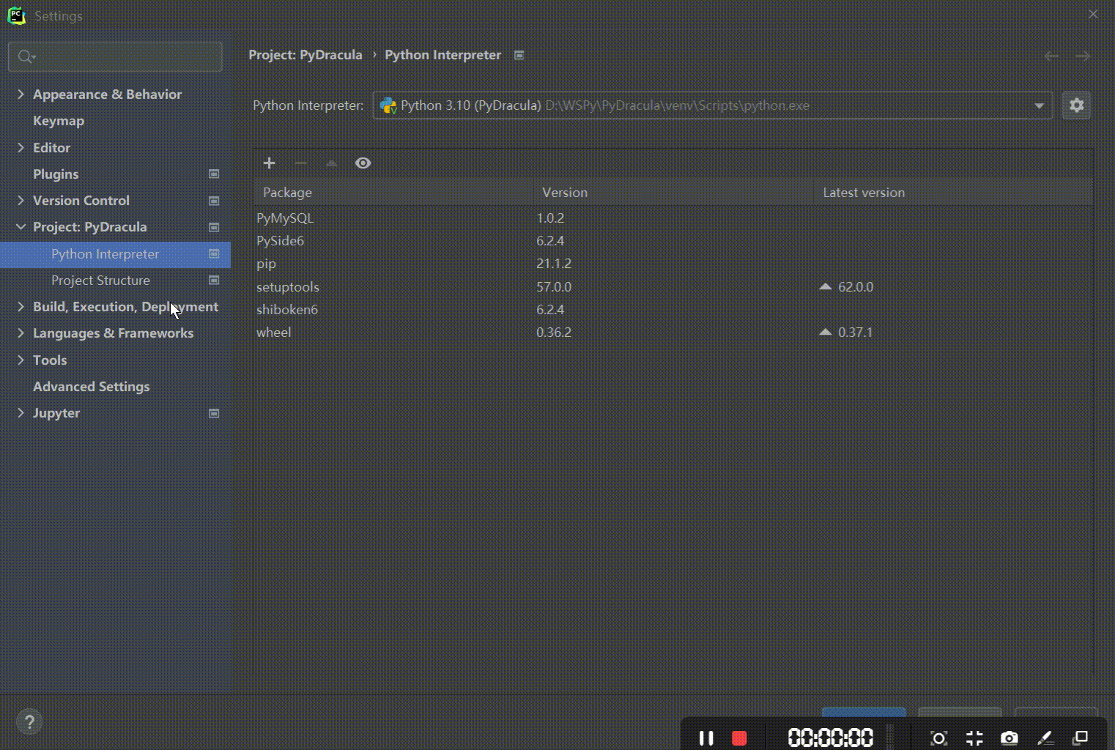
Task: Click the Latest version column header
Action: coord(953,193)
